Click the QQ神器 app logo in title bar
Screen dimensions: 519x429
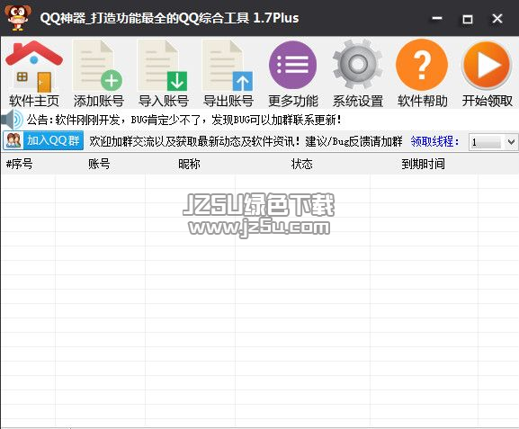(x=18, y=18)
